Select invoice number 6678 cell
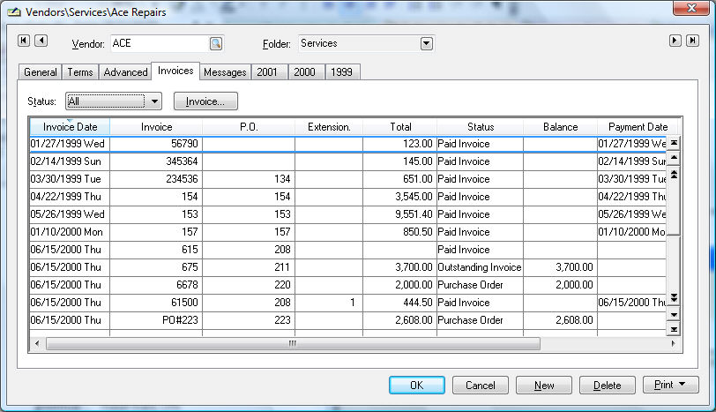 [x=156, y=285]
